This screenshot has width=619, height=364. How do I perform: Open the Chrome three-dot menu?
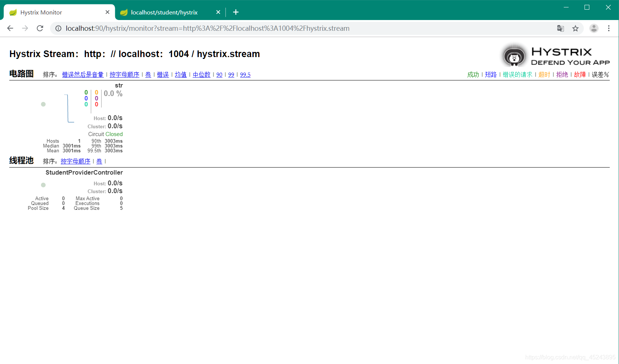tap(609, 28)
